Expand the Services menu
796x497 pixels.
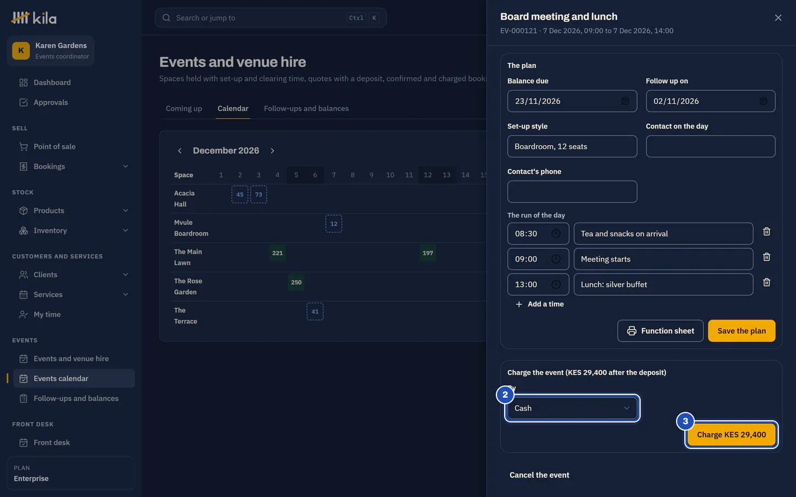tap(74, 294)
